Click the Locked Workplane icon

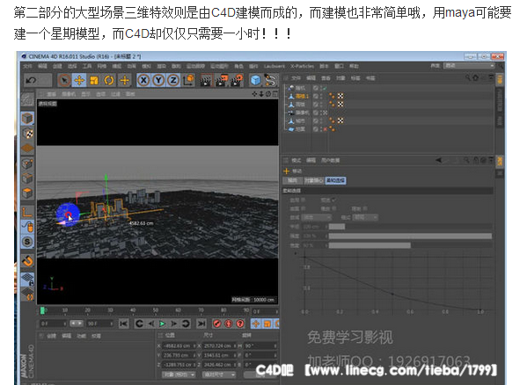tap(27, 279)
